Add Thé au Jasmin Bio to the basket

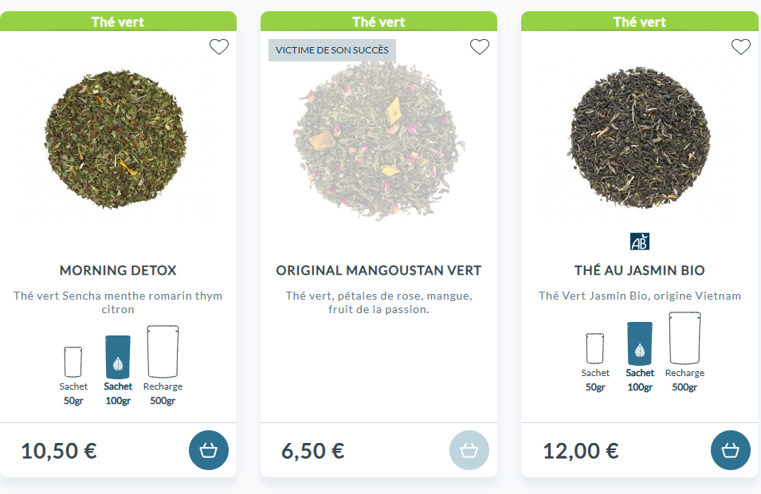pyautogui.click(x=729, y=450)
